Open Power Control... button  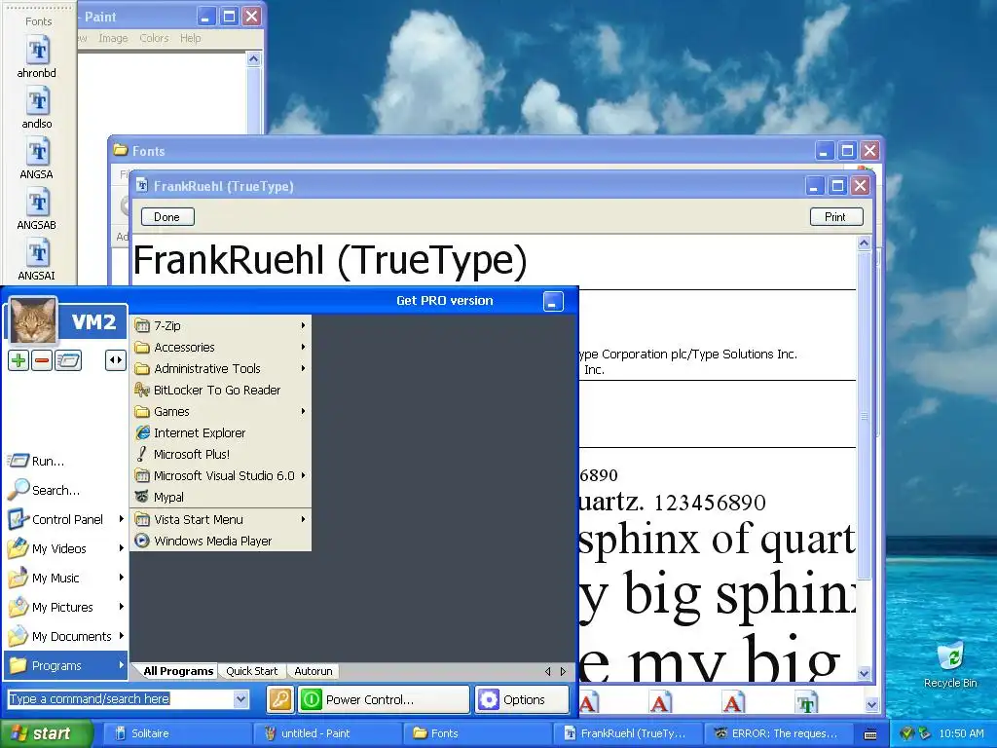(384, 699)
